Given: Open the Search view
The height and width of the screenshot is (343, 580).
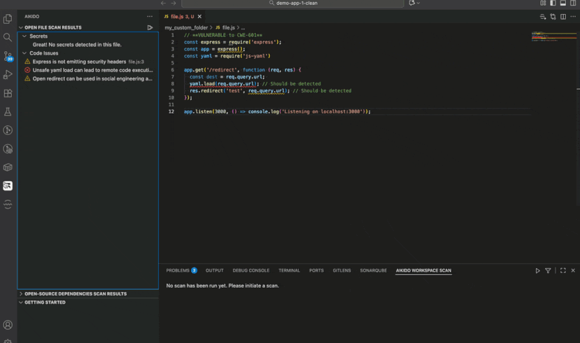Looking at the screenshot, I should tap(8, 37).
